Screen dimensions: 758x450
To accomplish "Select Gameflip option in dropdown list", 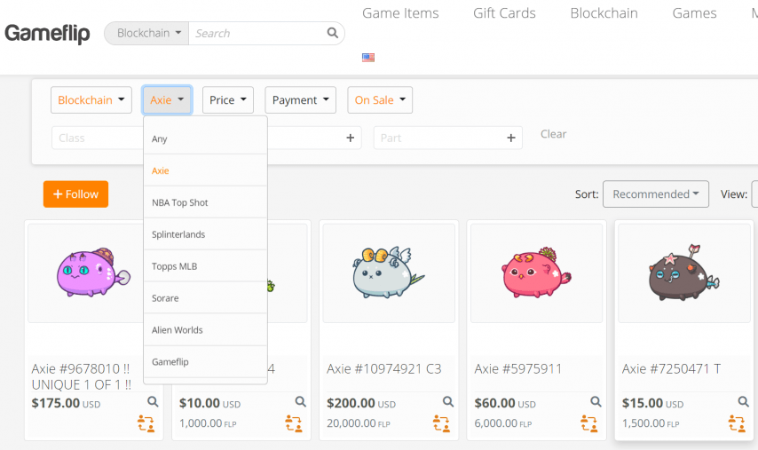I will pos(205,362).
